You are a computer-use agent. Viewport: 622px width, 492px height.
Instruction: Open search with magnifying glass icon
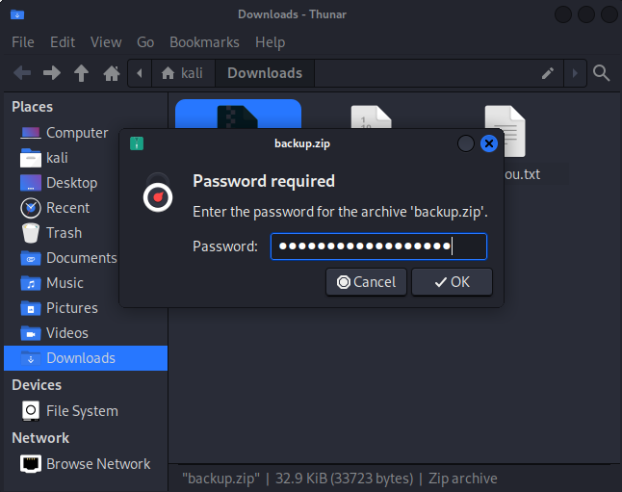pyautogui.click(x=601, y=73)
